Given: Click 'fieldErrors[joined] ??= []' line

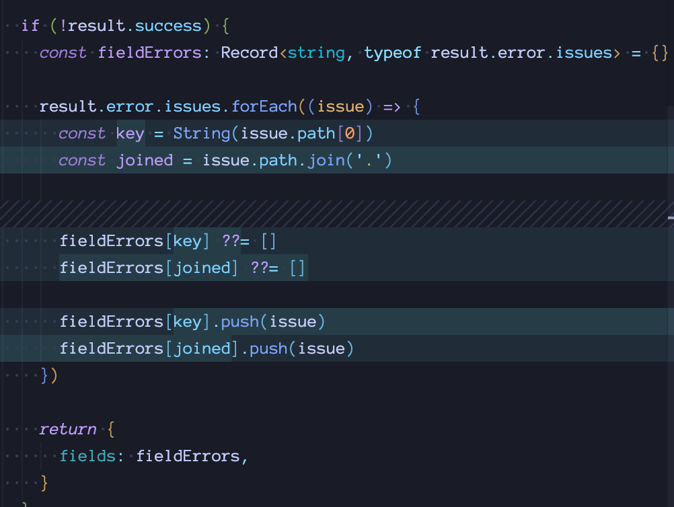Looking at the screenshot, I should pyautogui.click(x=182, y=268).
